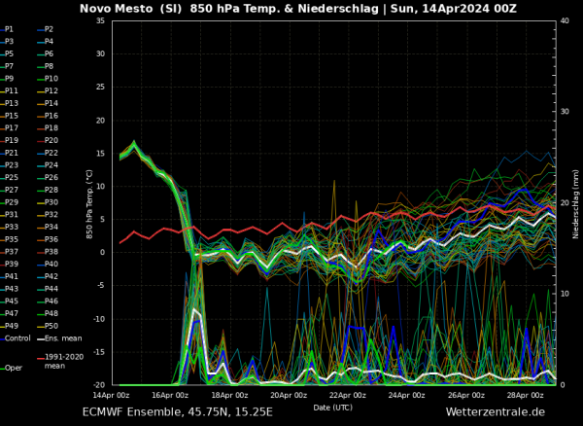Click the P20 legend line marker
The height and width of the screenshot is (426, 583).
click(x=41, y=140)
